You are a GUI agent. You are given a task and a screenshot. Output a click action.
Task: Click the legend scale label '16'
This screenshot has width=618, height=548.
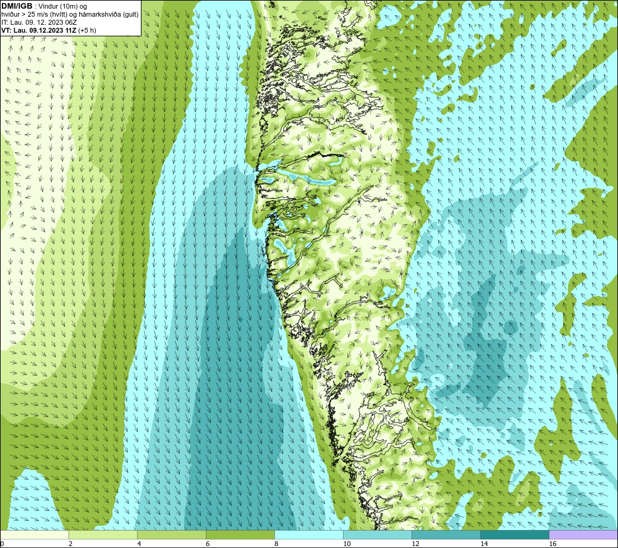(552, 544)
